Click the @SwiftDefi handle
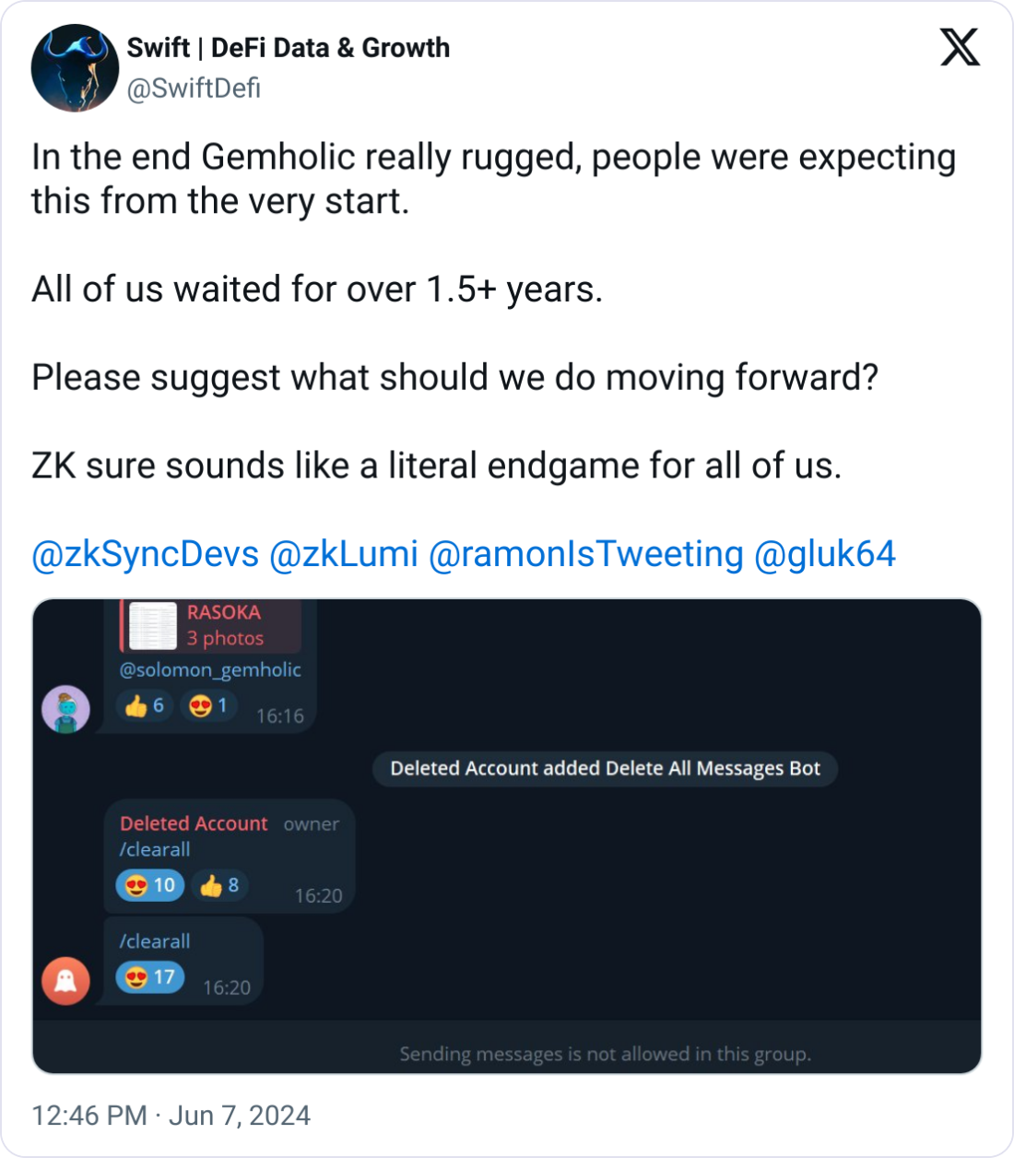Viewport: 1014px width, 1158px height. coord(194,89)
